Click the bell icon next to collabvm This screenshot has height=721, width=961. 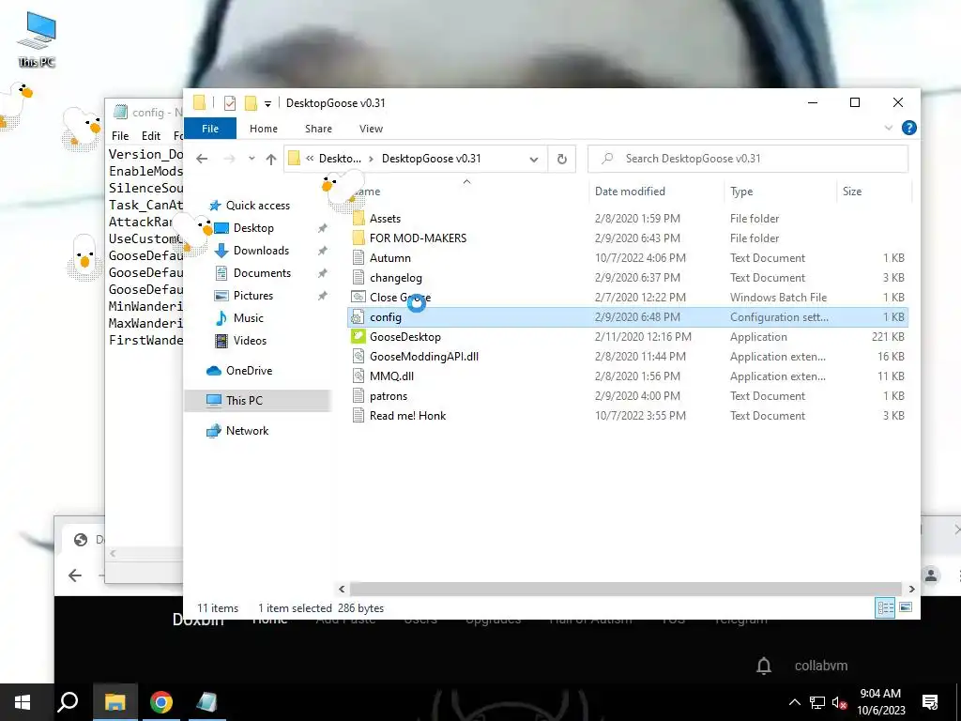coord(764,666)
